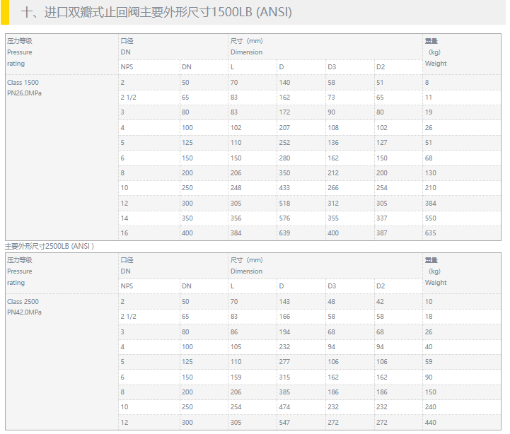
Task: Select the D dimension value 433
Action: tap(284, 188)
